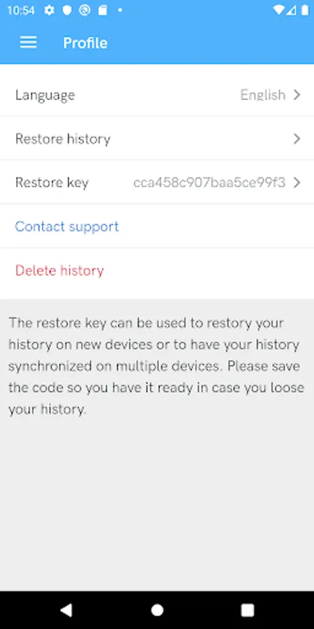Tap the SD card status bar icon

pyautogui.click(x=103, y=10)
